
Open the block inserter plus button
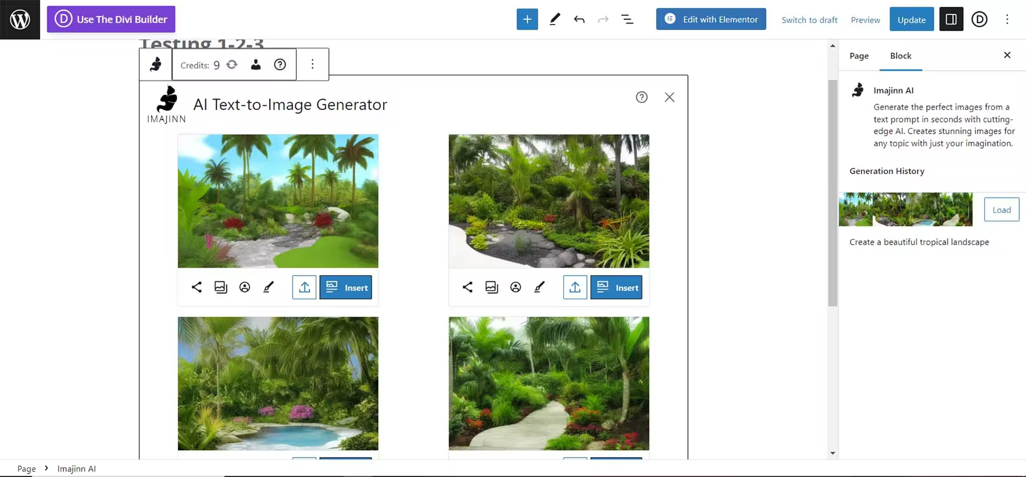pos(527,19)
